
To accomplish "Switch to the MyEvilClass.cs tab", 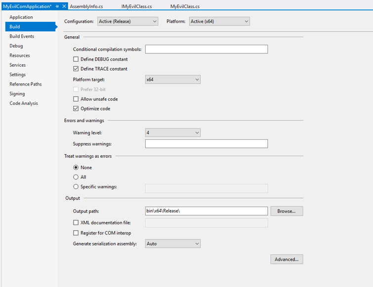I will click(185, 6).
